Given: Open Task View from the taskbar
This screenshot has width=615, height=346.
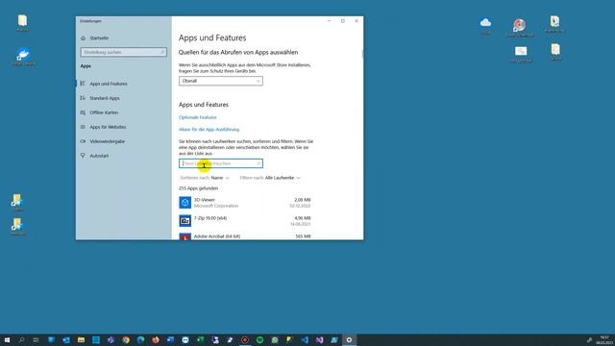Looking at the screenshot, I should (x=36, y=339).
